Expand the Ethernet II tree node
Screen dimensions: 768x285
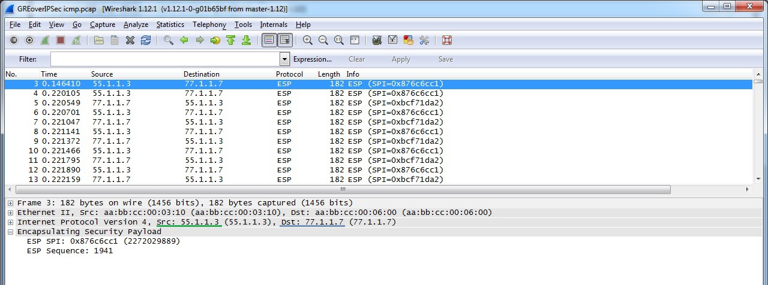point(10,213)
